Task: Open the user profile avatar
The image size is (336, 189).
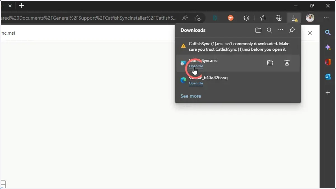Action: tap(310, 18)
